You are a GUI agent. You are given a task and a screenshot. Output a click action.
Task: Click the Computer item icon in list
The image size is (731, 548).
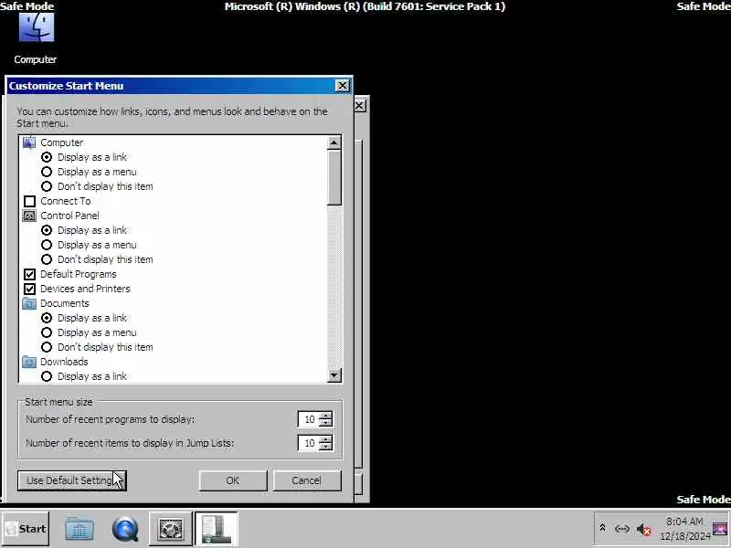(x=29, y=142)
